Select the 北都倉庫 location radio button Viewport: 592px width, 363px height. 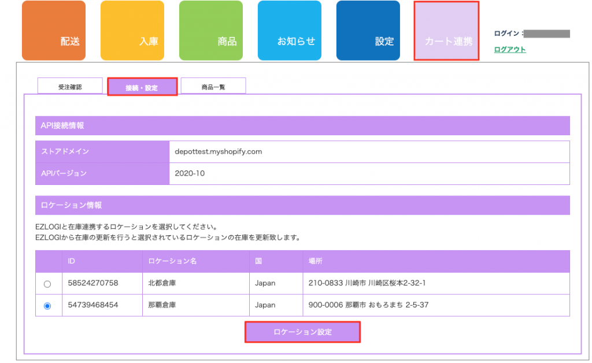pos(47,284)
